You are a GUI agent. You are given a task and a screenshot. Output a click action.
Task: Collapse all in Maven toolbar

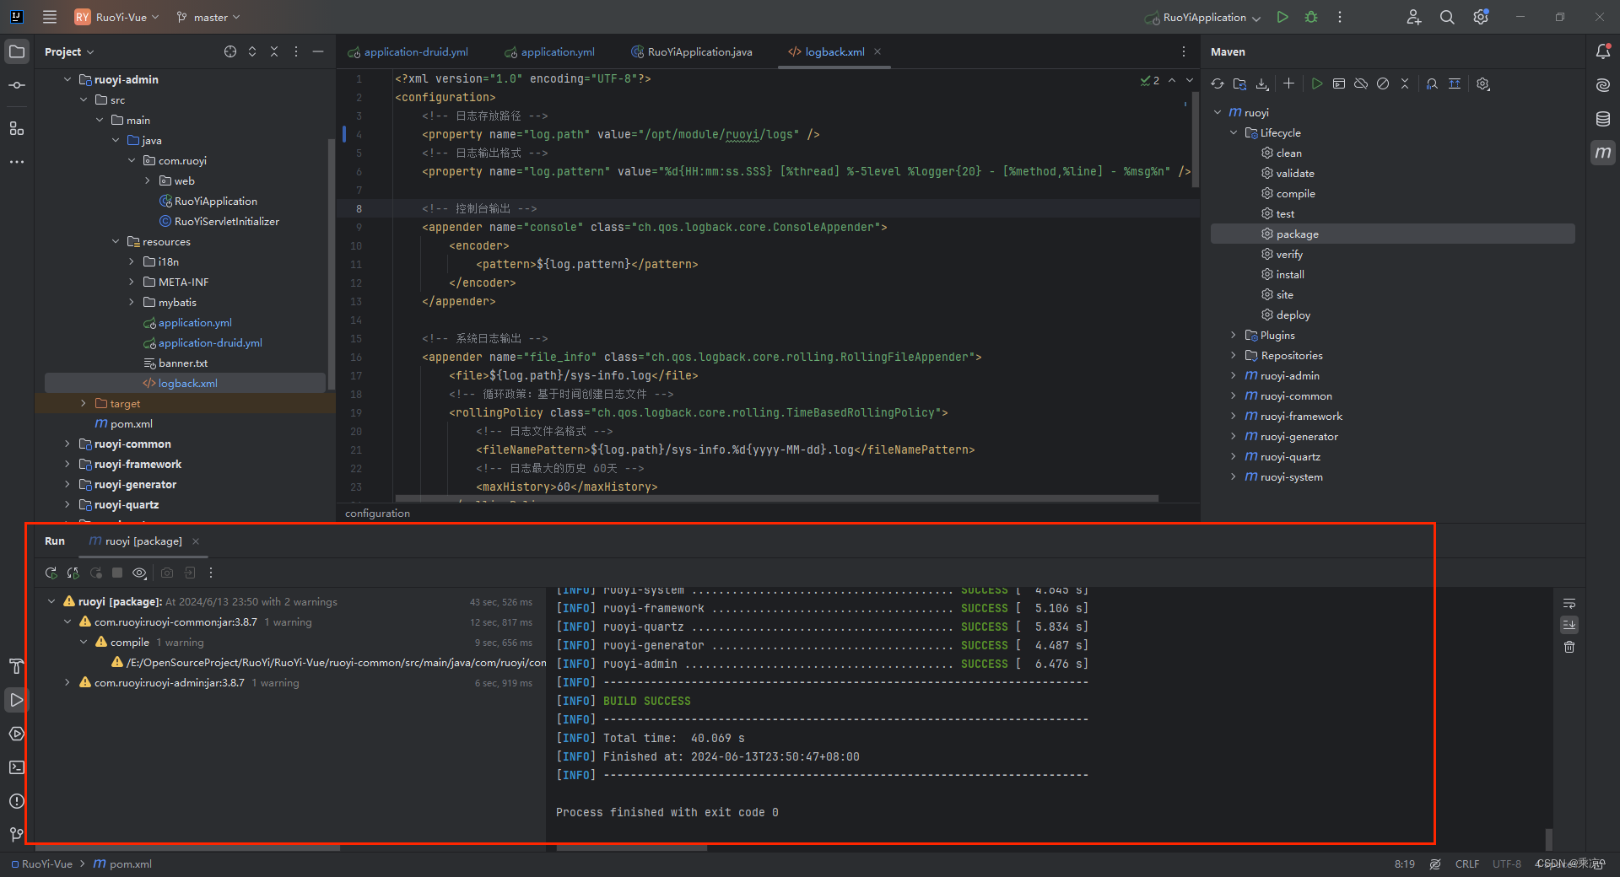(x=1405, y=83)
